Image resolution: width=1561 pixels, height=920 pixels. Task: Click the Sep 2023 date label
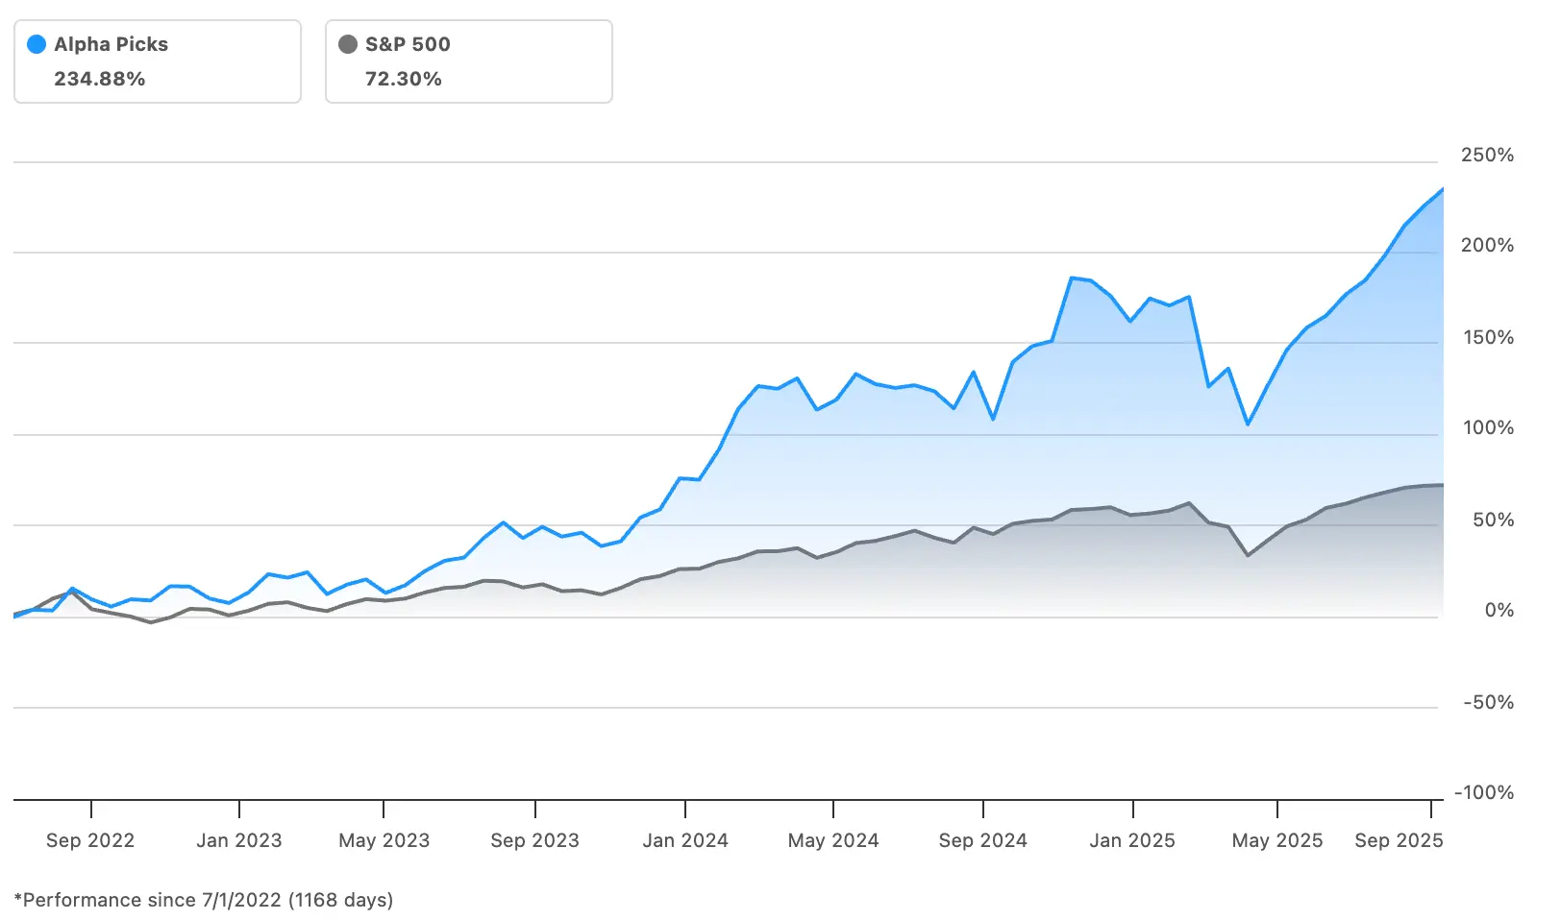[535, 840]
